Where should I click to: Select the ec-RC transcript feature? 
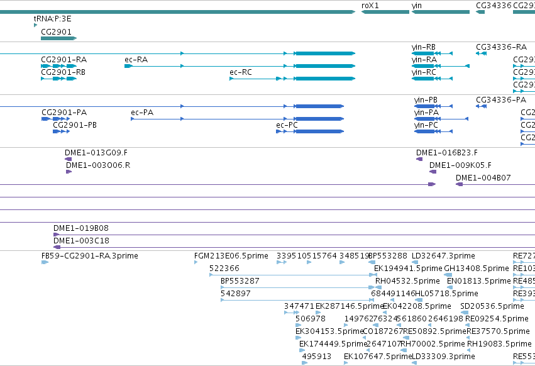[x=292, y=79]
